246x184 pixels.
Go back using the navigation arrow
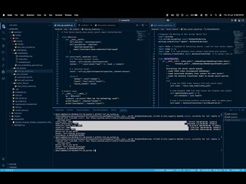[76, 20]
